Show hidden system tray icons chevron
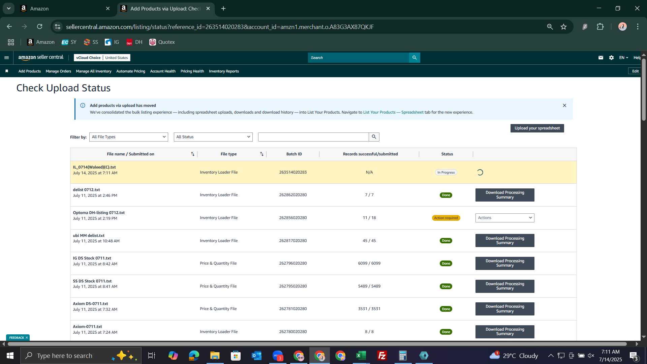647x364 pixels. pos(551,356)
